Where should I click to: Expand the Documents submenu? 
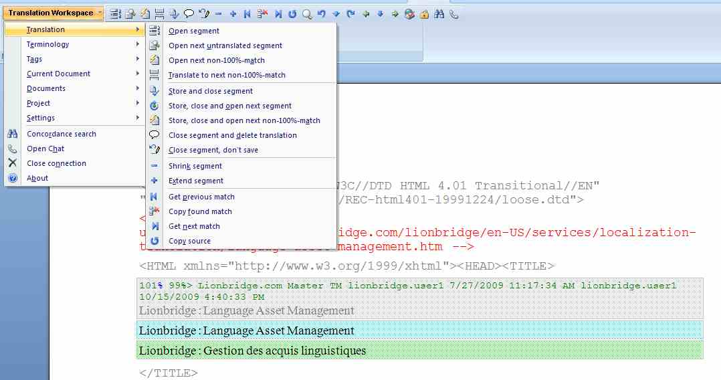(74, 88)
